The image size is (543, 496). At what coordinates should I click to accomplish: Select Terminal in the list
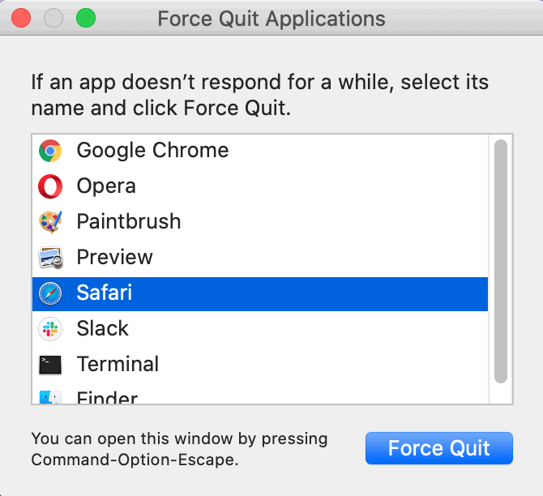pyautogui.click(x=118, y=365)
